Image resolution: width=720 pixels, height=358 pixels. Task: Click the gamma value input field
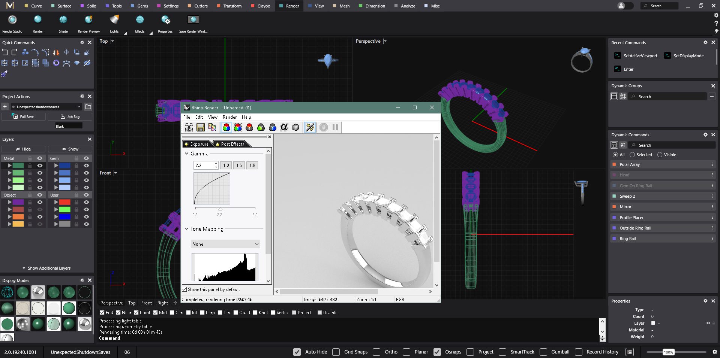(x=204, y=166)
